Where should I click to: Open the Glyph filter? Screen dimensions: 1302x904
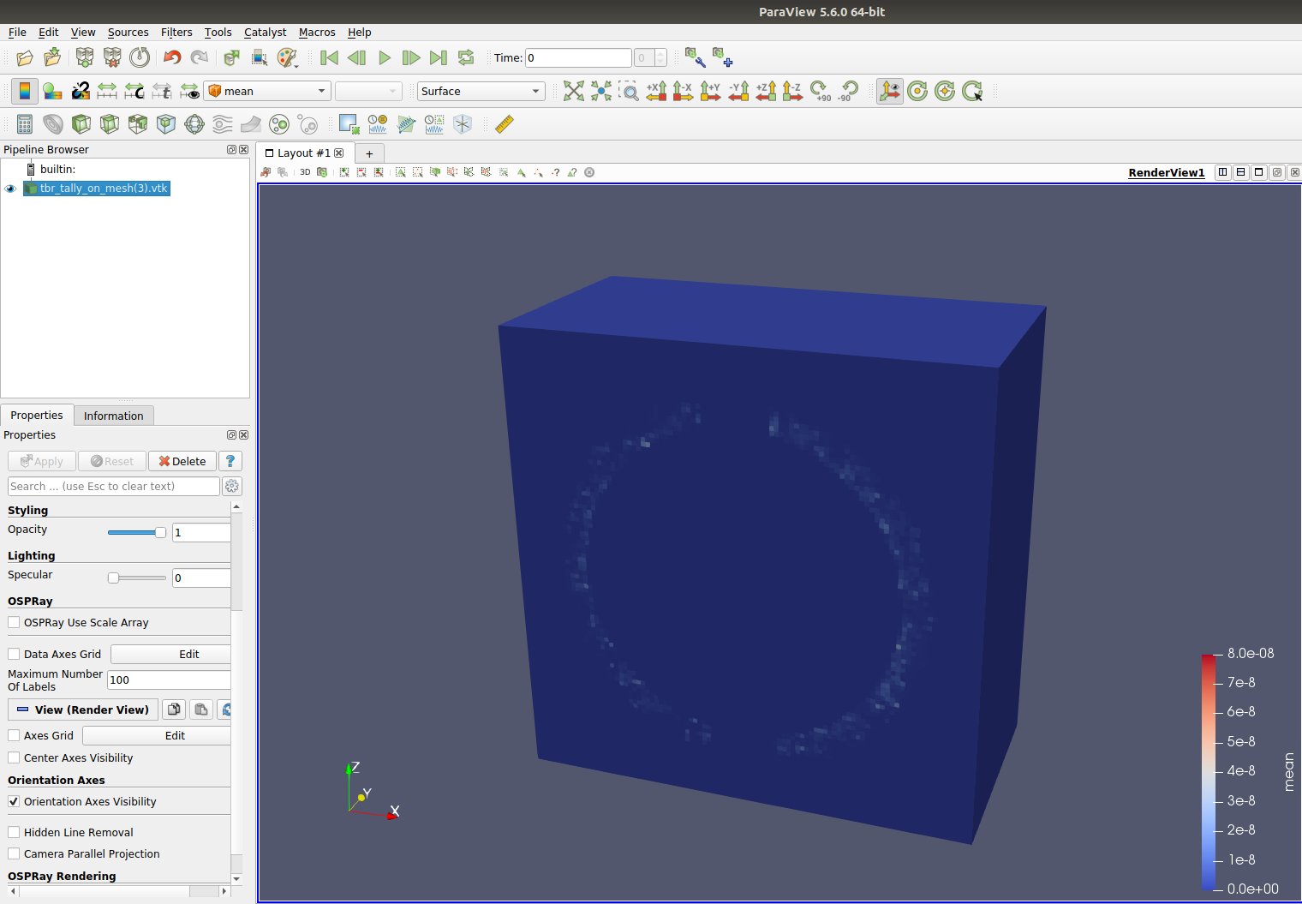[194, 123]
